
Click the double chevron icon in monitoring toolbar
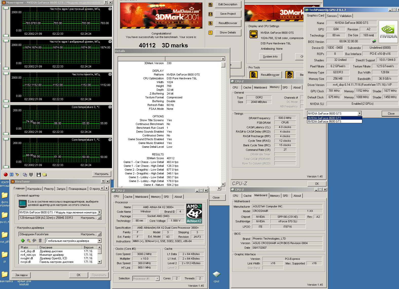31,174
